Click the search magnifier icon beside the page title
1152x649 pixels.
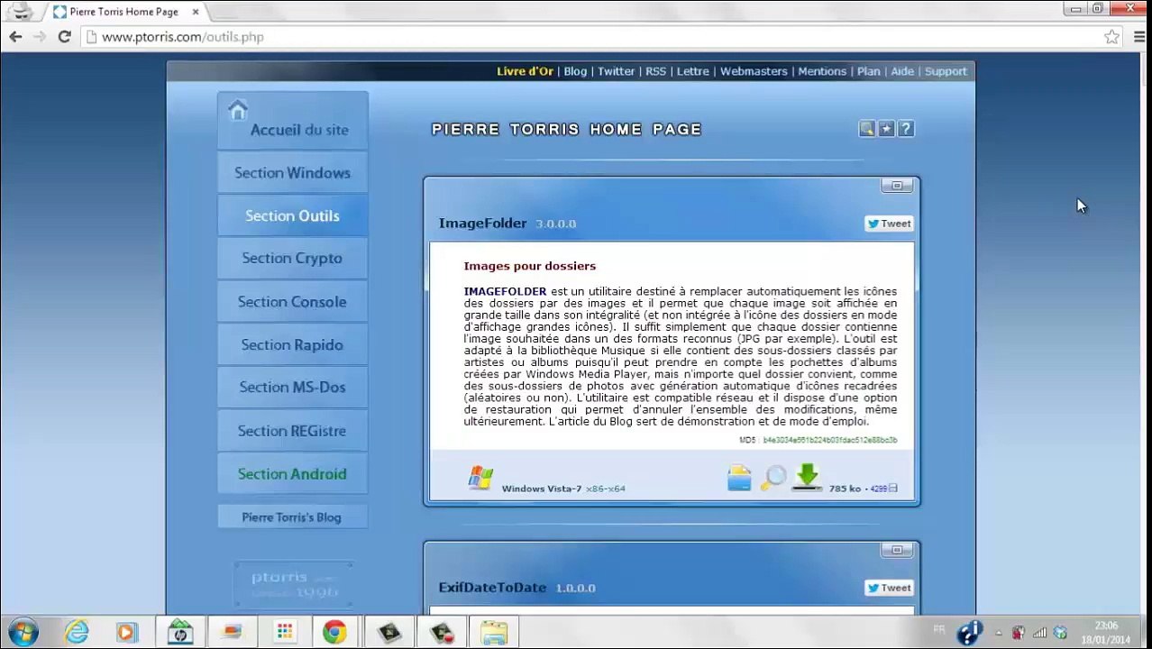coord(866,129)
